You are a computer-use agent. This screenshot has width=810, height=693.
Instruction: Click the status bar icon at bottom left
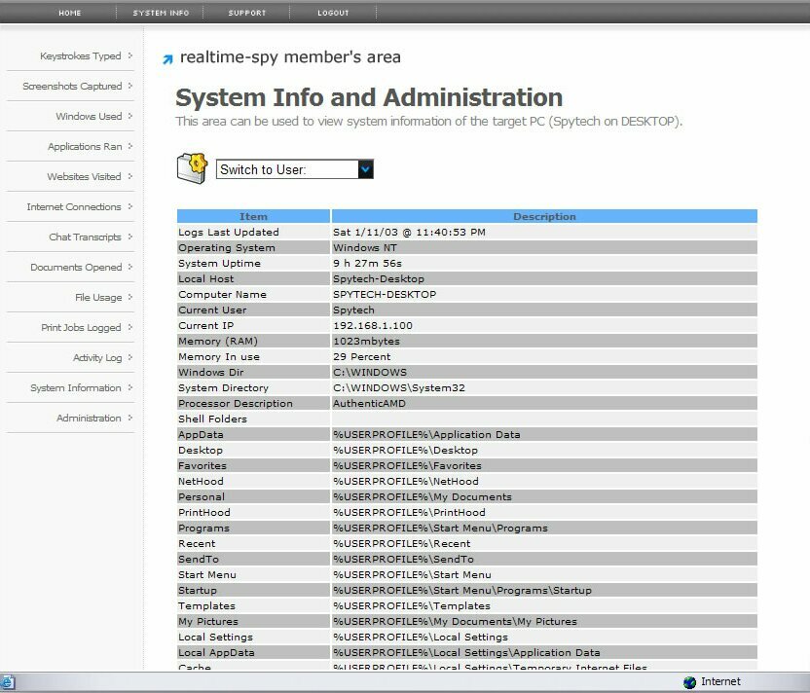[x=7, y=682]
